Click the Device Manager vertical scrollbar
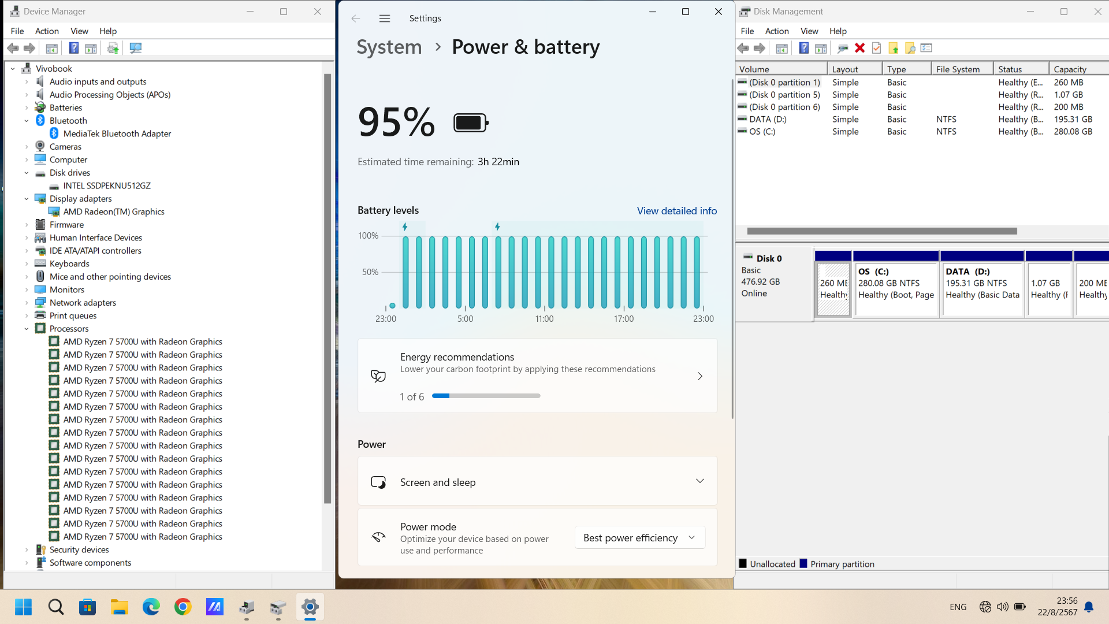This screenshot has width=1109, height=624. 328,289
